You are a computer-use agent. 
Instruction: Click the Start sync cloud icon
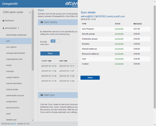(x=42, y=95)
